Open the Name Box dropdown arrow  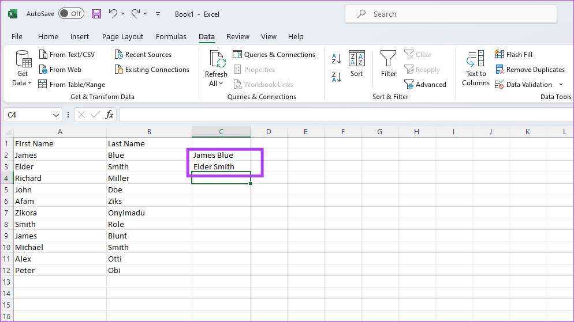point(55,115)
